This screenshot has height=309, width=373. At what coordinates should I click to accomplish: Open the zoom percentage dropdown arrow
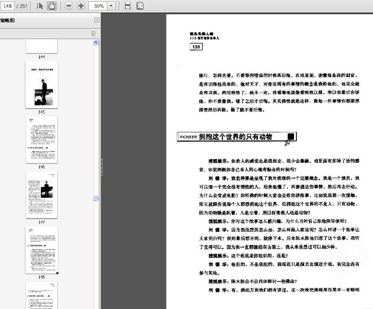[111, 6]
